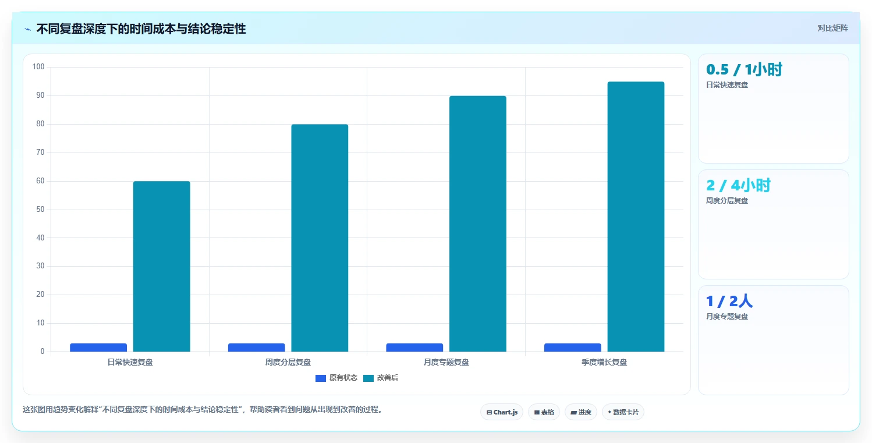The image size is (872, 443).
Task: Click the 数据卡片 tag chip
Action: pos(623,412)
